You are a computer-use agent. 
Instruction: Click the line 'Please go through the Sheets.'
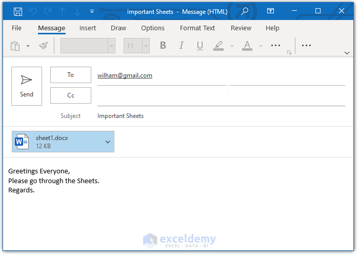pyautogui.click(x=54, y=181)
